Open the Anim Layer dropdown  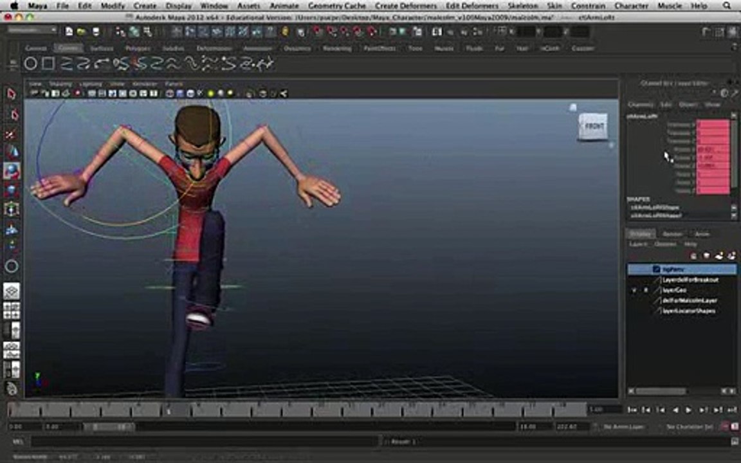[x=624, y=426]
